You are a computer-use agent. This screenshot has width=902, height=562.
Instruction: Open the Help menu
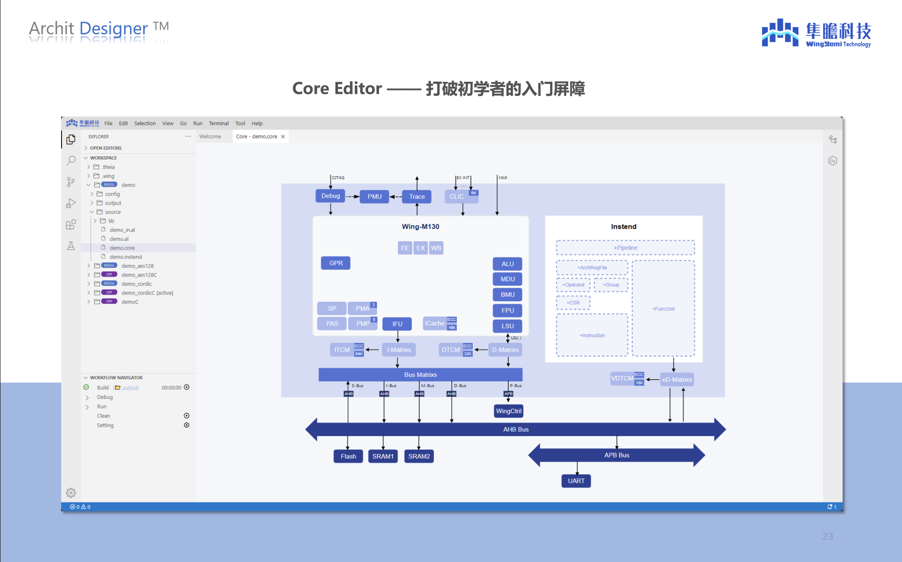[257, 124]
